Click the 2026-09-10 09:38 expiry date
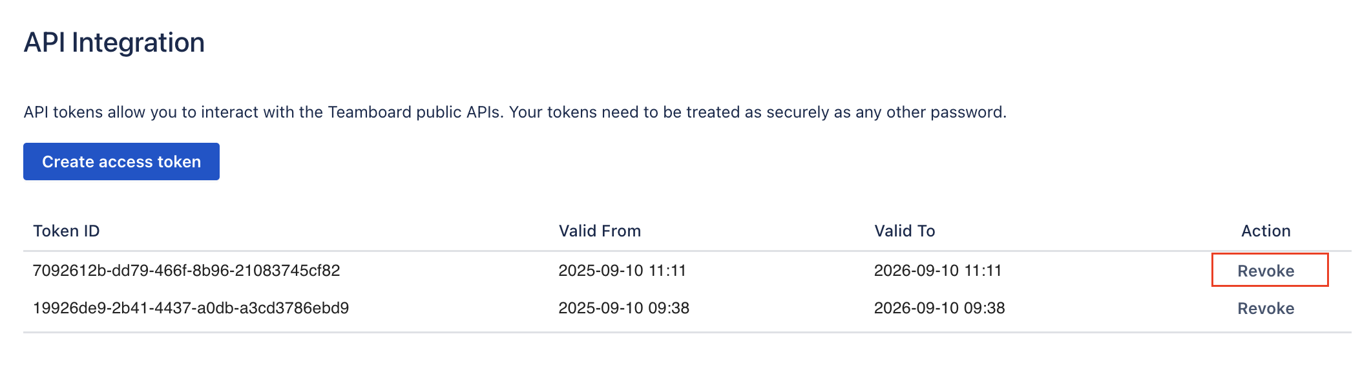The image size is (1371, 376). tap(939, 308)
